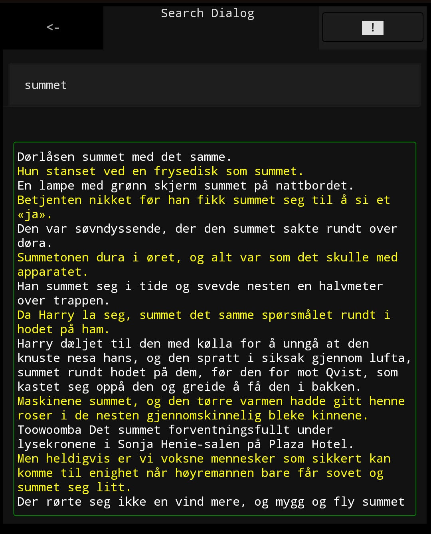This screenshot has height=534, width=431.
Task: Choose result "Den var søvndyssende"
Action: tap(207, 229)
